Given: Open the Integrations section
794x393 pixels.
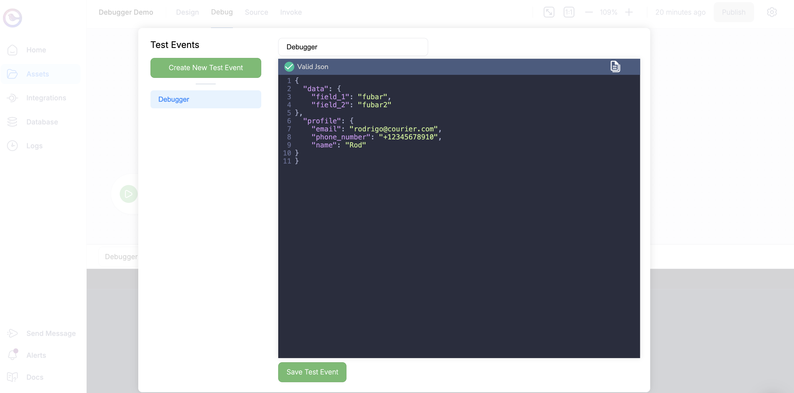Looking at the screenshot, I should point(46,98).
